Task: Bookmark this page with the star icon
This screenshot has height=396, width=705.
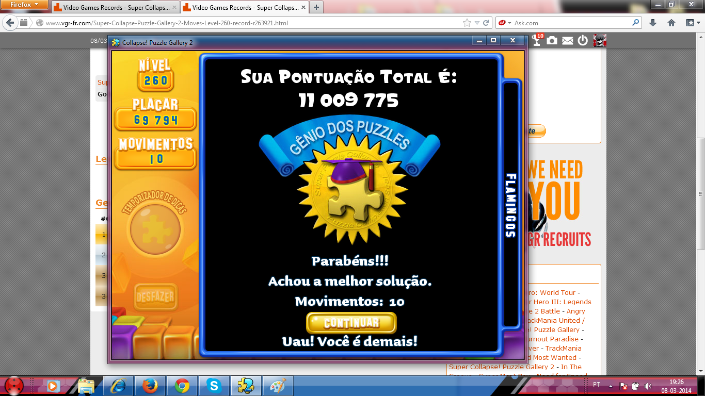Action: [467, 23]
